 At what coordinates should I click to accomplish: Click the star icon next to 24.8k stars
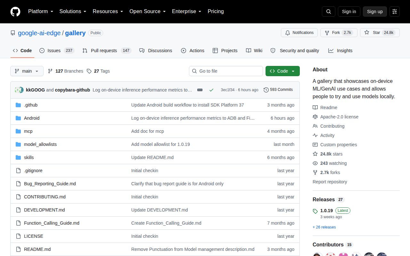tap(315, 154)
